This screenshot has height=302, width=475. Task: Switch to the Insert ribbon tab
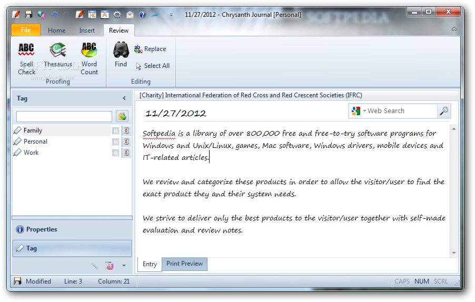point(87,31)
